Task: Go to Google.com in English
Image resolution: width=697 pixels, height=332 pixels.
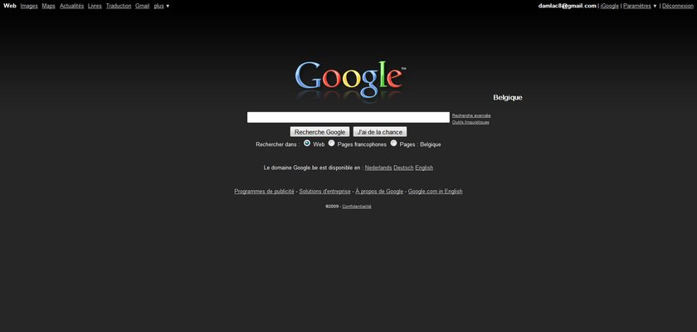Action: [435, 192]
